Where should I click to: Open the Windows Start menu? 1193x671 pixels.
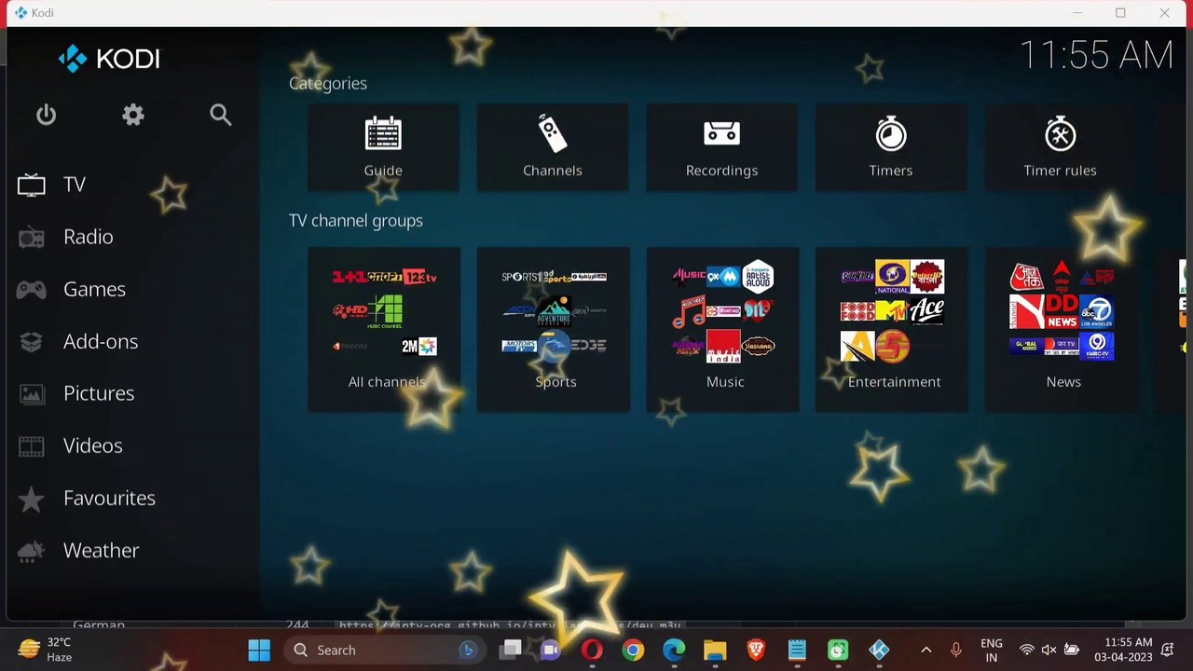tap(259, 650)
